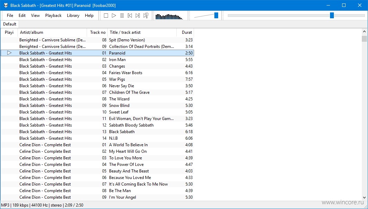This screenshot has width=368, height=209.
Task: Select 'My Heart Will Go On'
Action: click(x=97, y=151)
